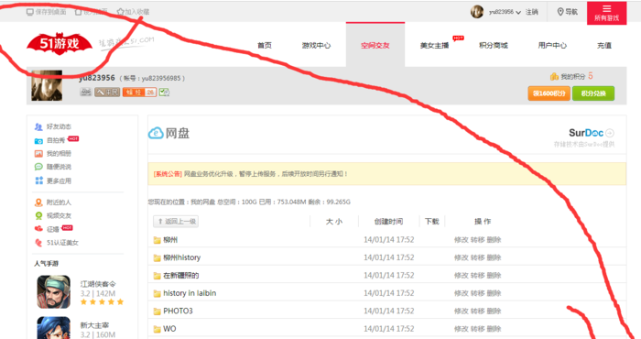Click the 51认证美女 icon

click(x=38, y=243)
